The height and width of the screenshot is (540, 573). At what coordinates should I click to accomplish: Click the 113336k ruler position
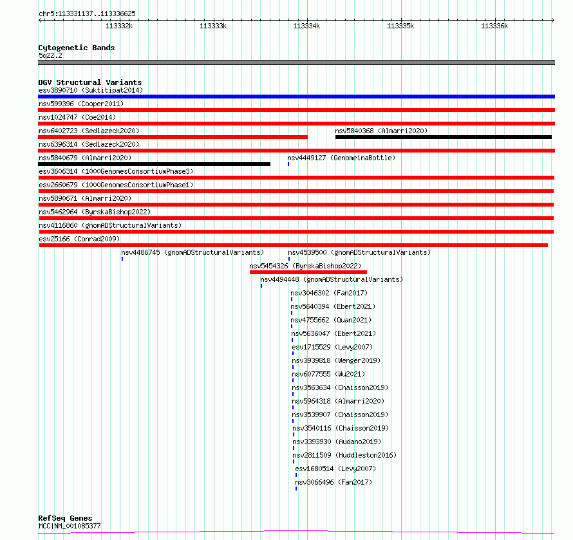(x=494, y=26)
